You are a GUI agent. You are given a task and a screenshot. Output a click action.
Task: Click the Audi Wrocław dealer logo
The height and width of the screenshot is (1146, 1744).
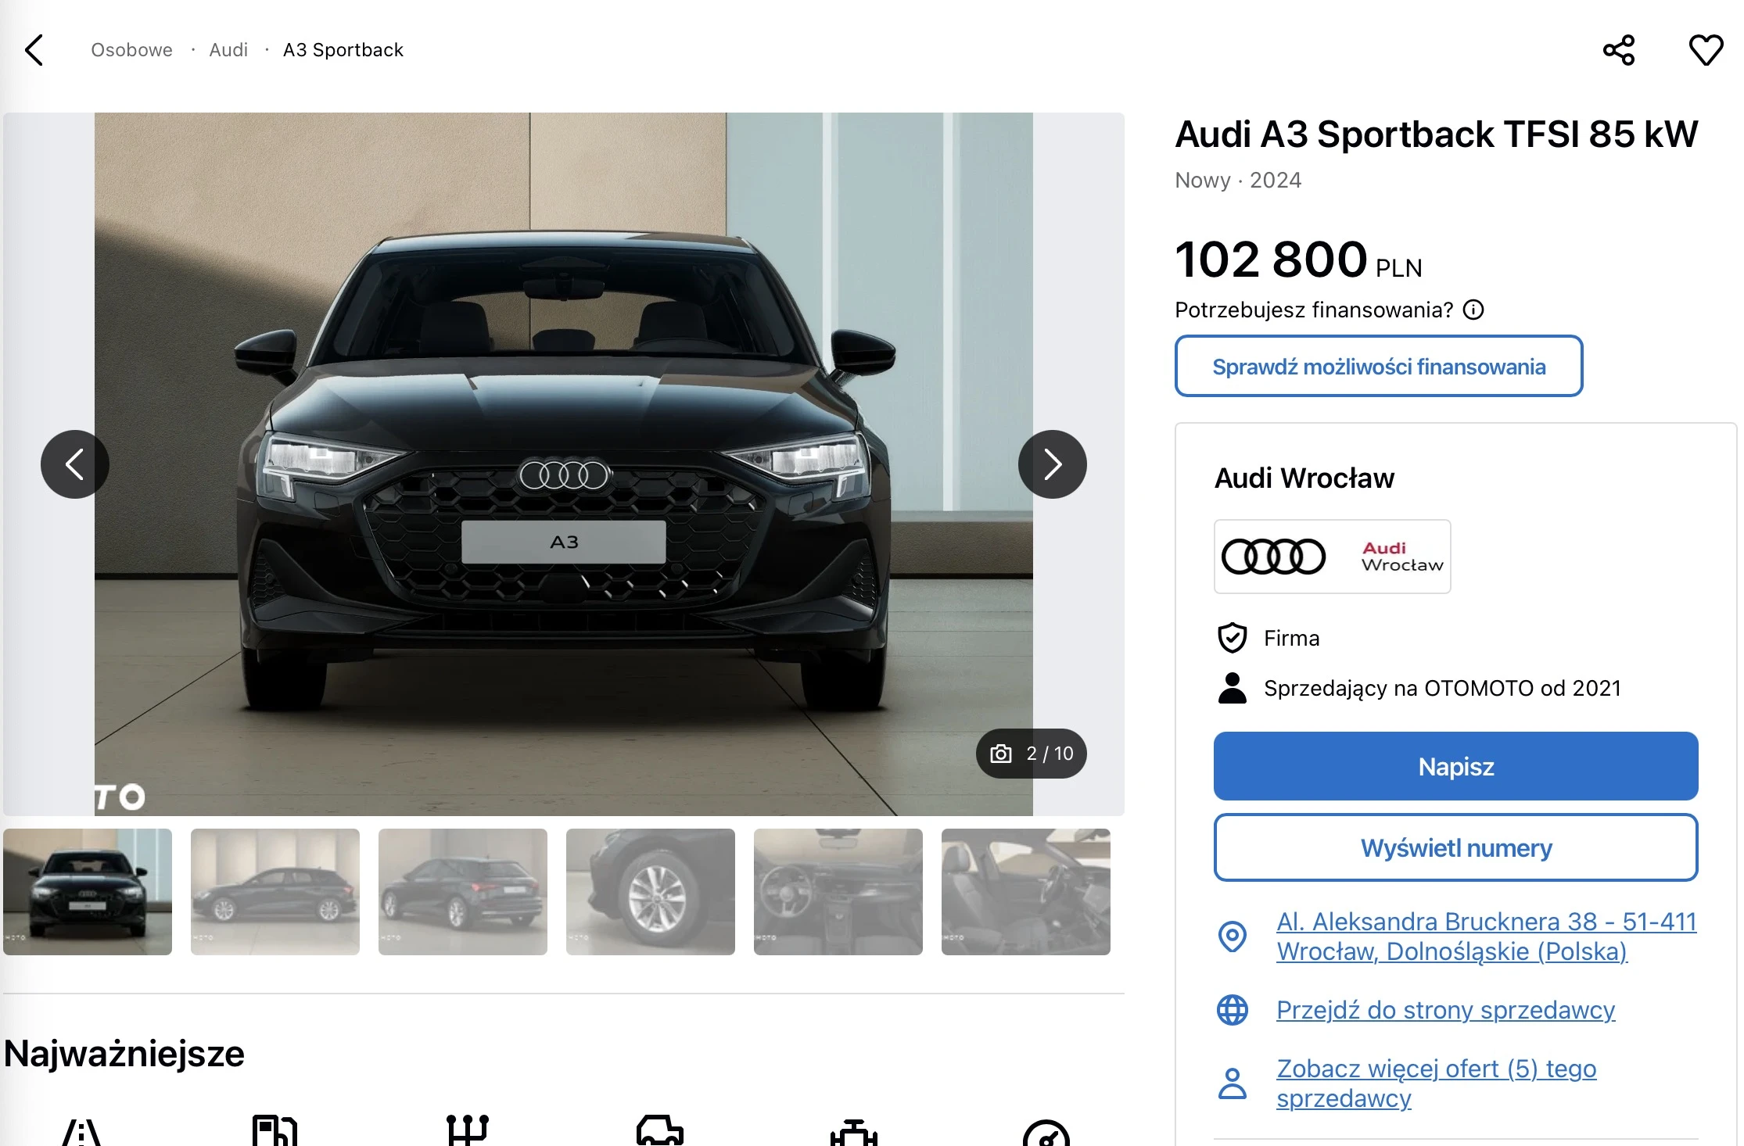[x=1332, y=557]
